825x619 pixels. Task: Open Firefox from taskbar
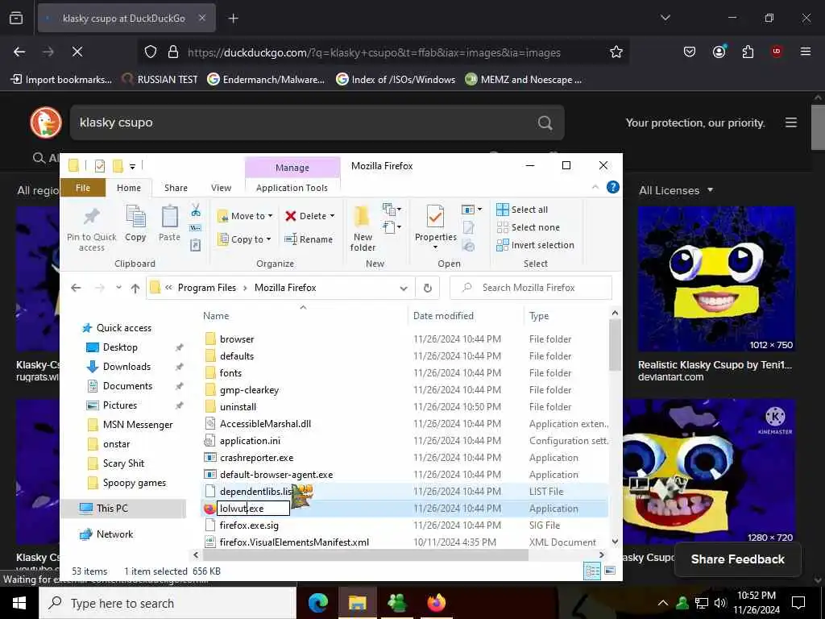pos(436,602)
